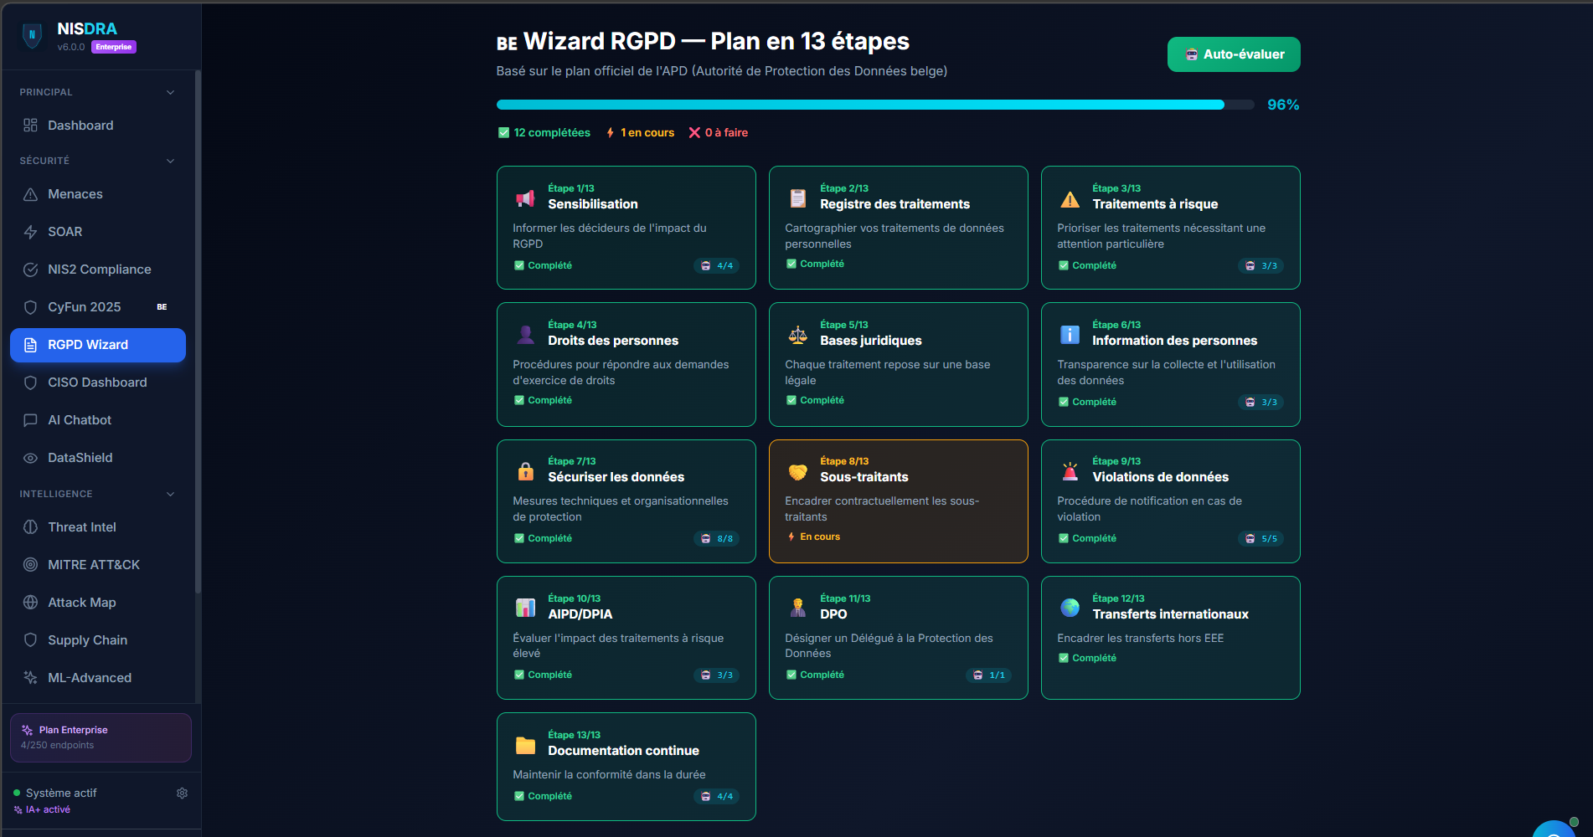Click Complété checkbox on Violations de données
Viewport: 1593px width, 837px height.
(1063, 538)
